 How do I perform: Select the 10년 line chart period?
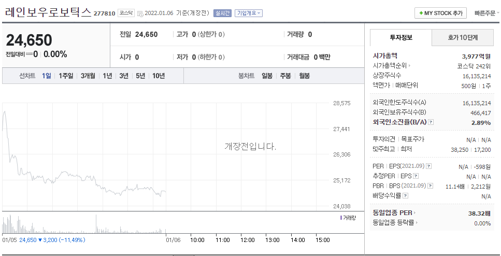(159, 76)
